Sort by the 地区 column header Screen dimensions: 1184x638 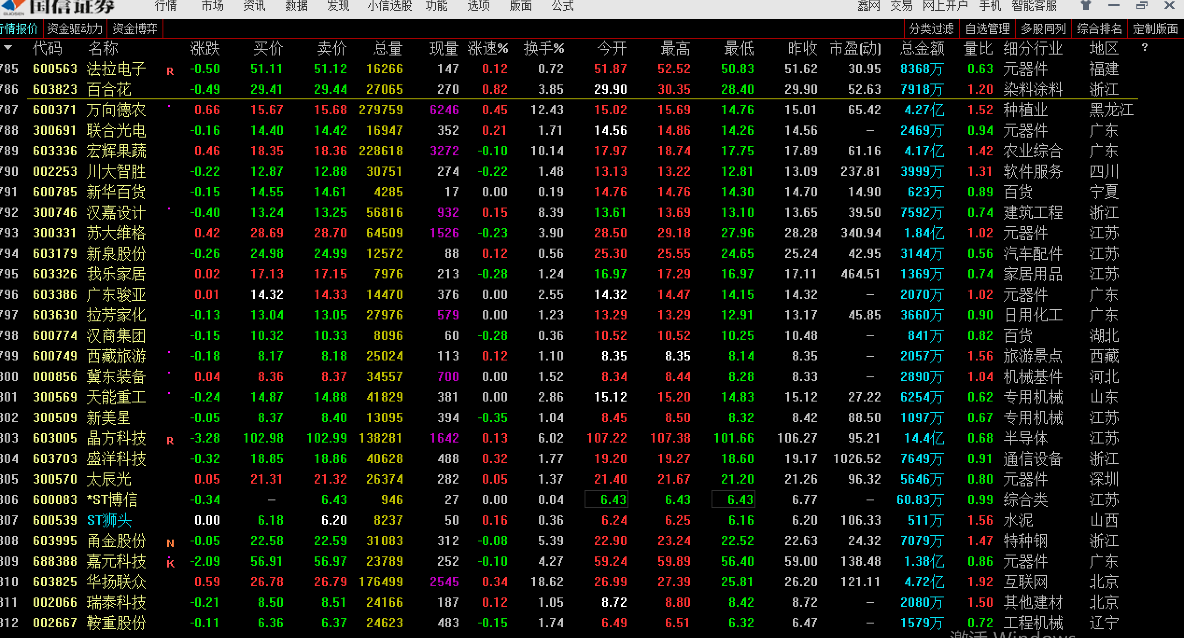tap(1104, 48)
